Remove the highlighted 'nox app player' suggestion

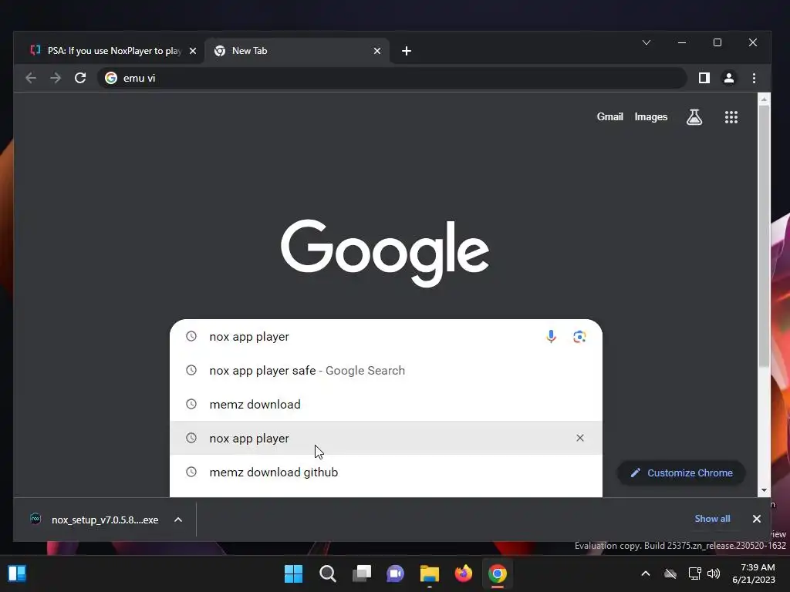pyautogui.click(x=580, y=438)
